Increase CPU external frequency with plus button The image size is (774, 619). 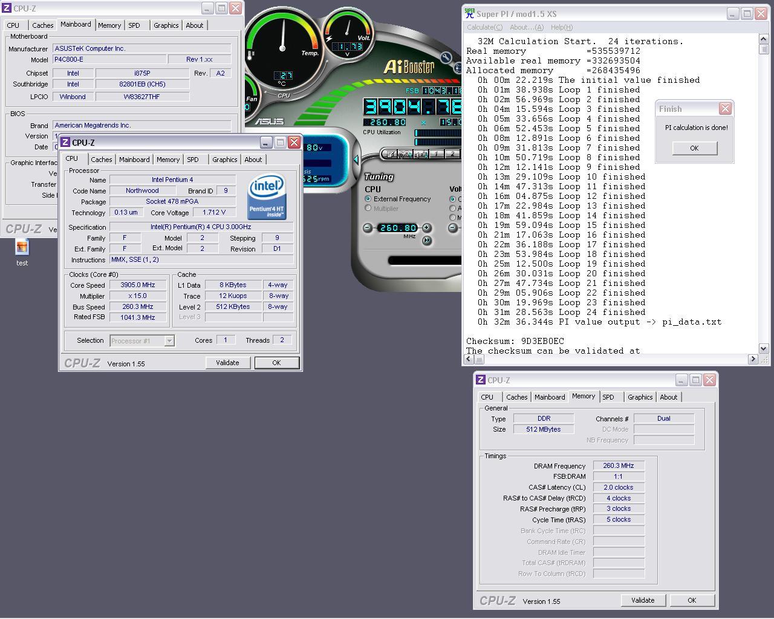[427, 228]
